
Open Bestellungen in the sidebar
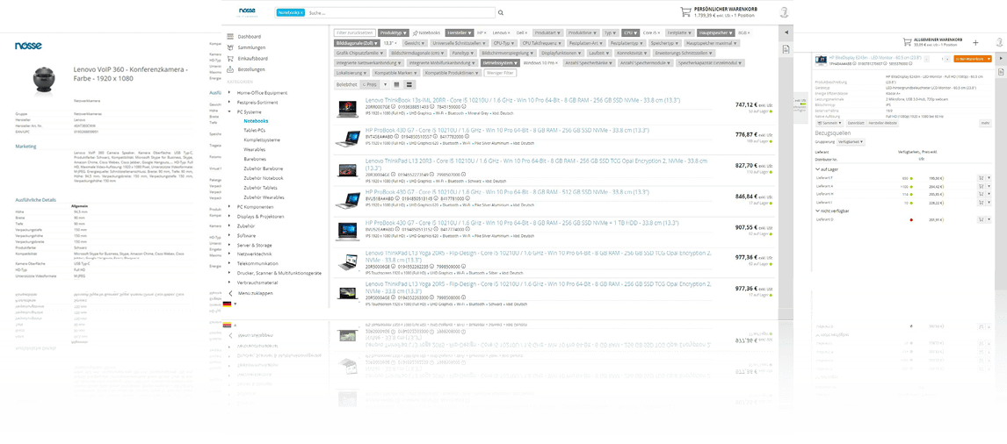pyautogui.click(x=251, y=69)
